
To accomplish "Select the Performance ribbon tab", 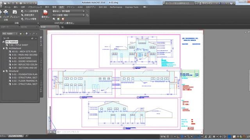I will [x=116, y=7].
